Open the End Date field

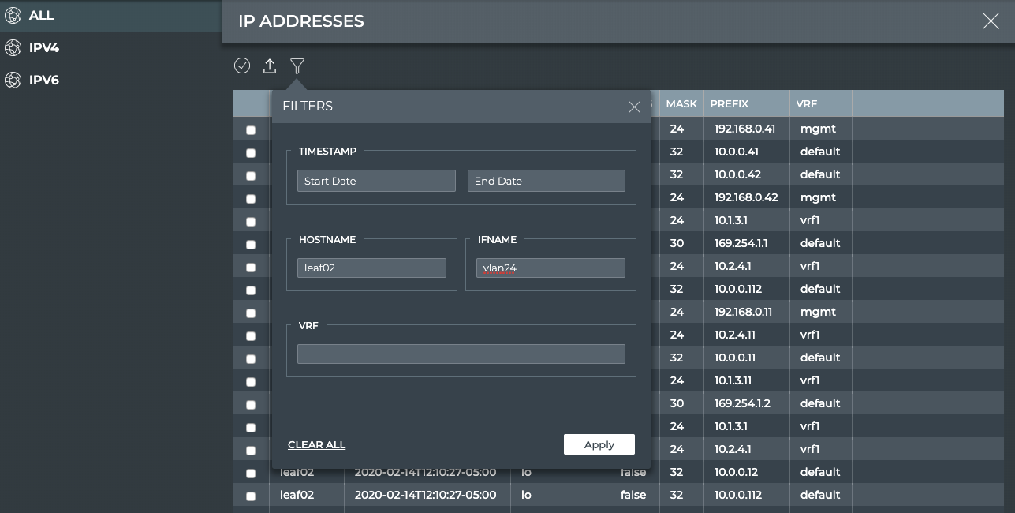(x=546, y=181)
